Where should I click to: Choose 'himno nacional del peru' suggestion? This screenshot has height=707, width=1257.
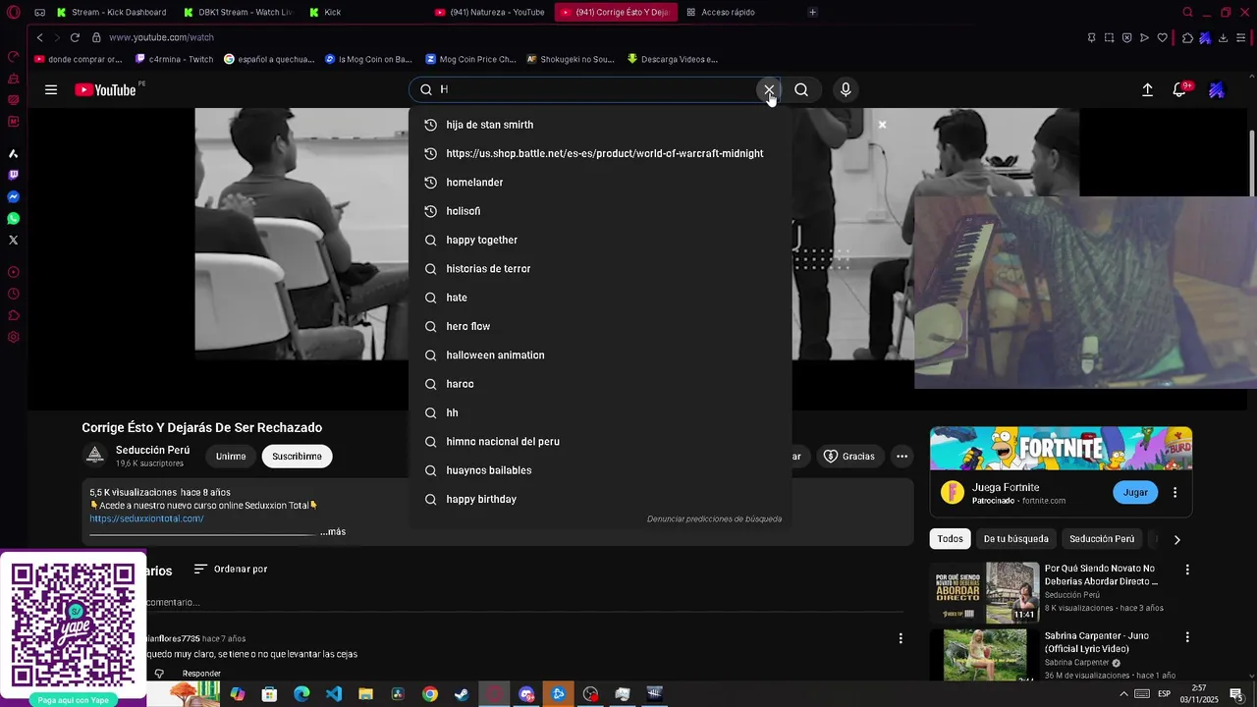point(600,442)
